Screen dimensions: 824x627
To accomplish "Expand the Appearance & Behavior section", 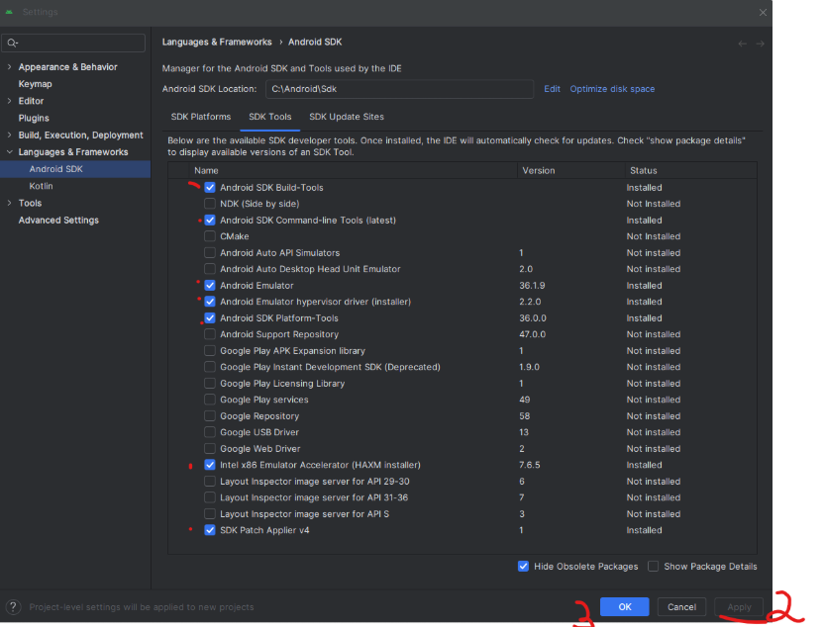I will pos(9,66).
